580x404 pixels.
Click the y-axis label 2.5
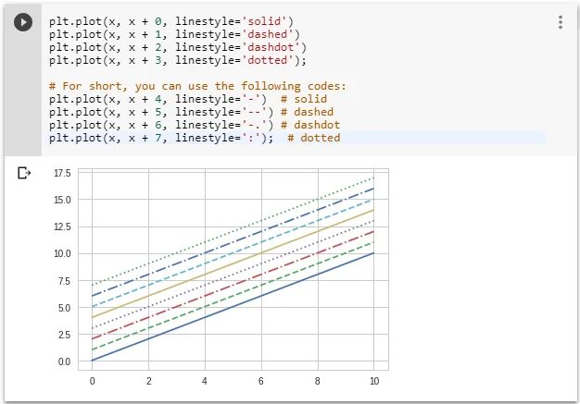64,335
